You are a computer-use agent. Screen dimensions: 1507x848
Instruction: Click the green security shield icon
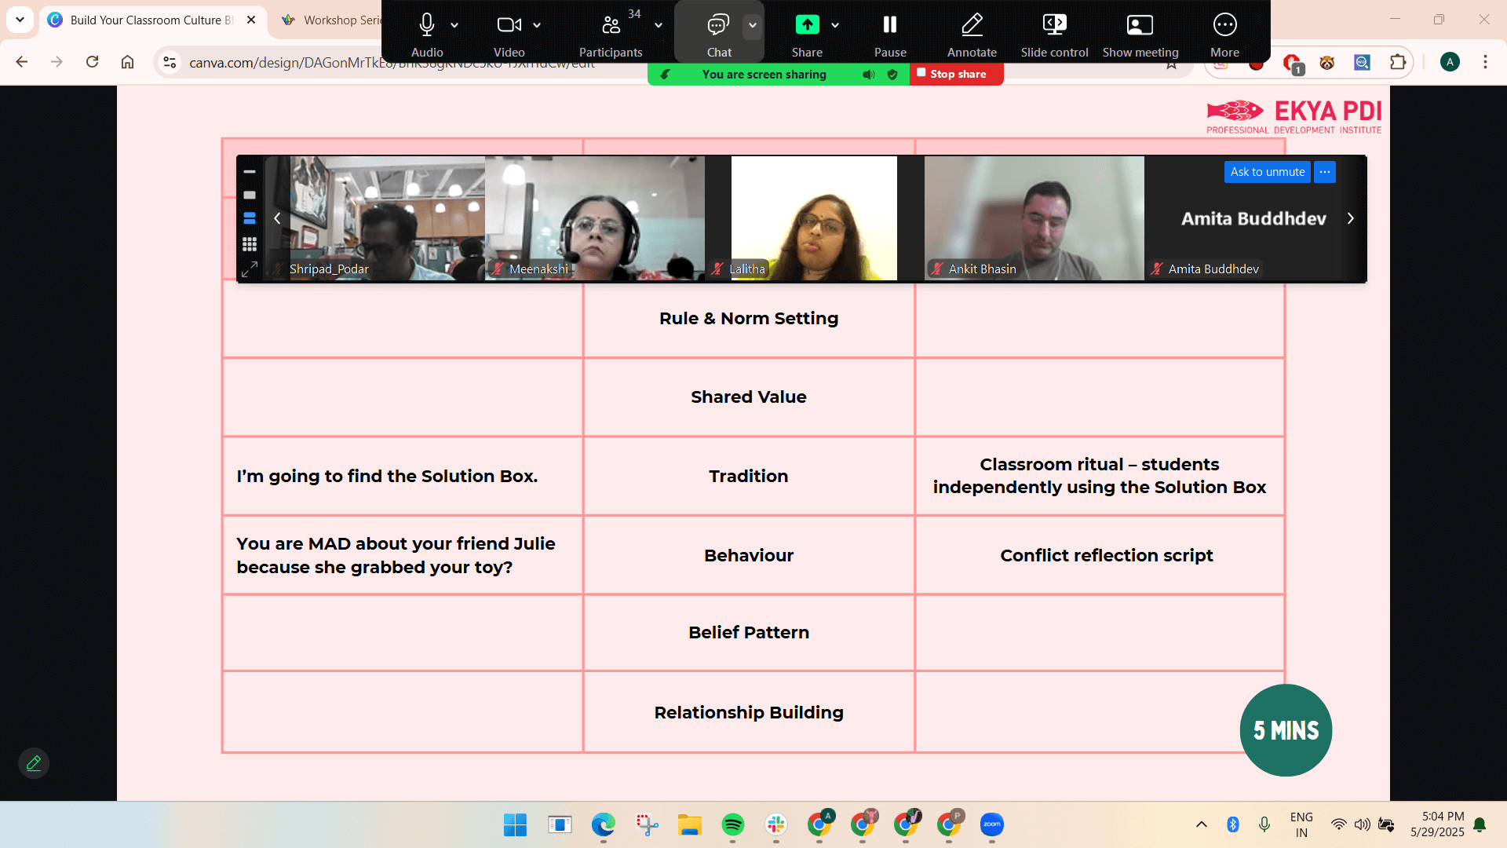coord(892,75)
